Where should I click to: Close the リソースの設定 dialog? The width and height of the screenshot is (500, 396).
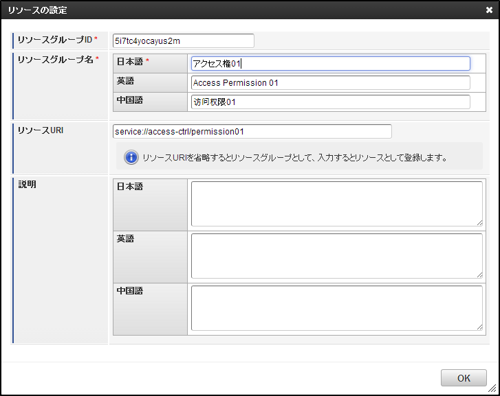point(489,10)
